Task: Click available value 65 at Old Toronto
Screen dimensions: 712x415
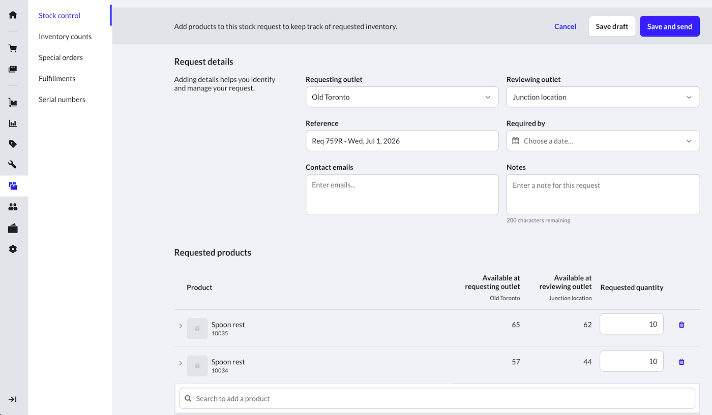Action: (516, 325)
